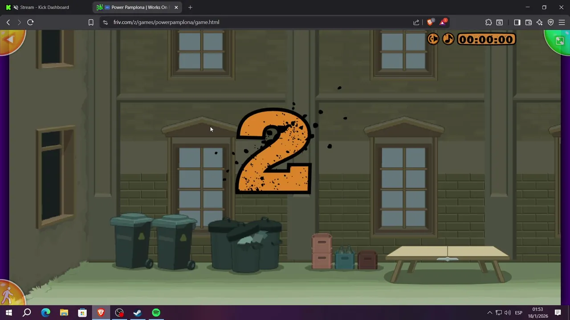Bookmark this page

tap(91, 22)
